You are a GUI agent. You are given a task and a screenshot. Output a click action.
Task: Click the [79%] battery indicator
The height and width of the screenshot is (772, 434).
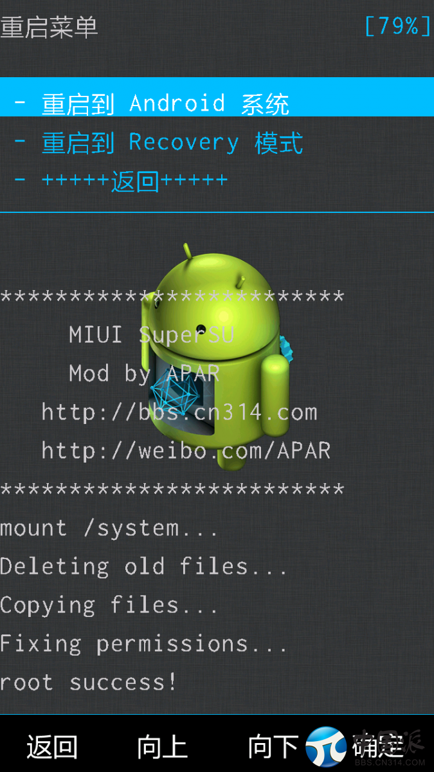tap(397, 26)
